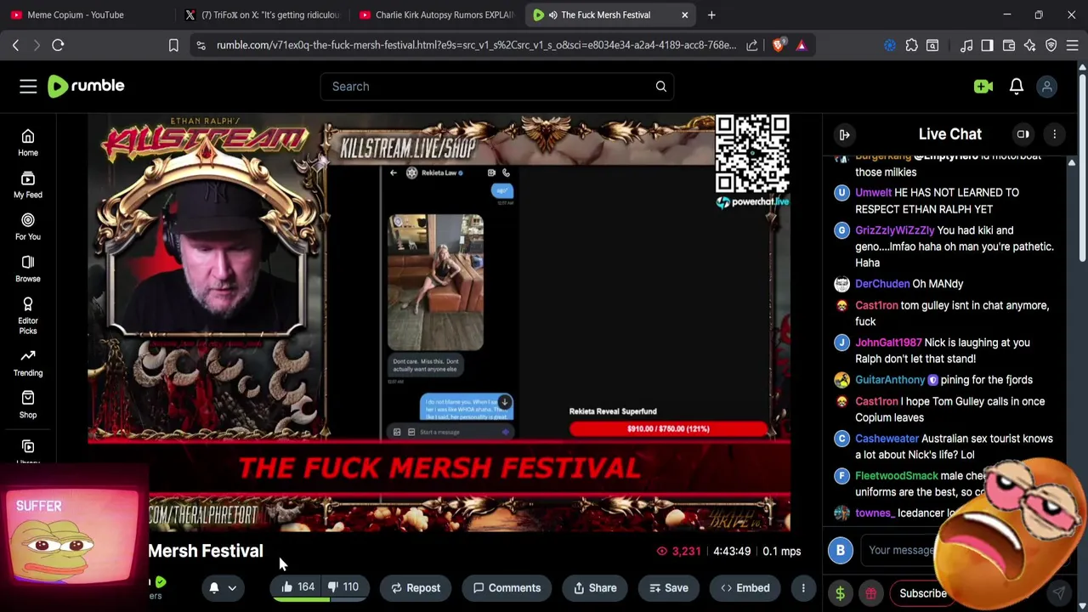Select The Fuck Mersh Festival tab
This screenshot has height=612, width=1088.
coord(603,14)
